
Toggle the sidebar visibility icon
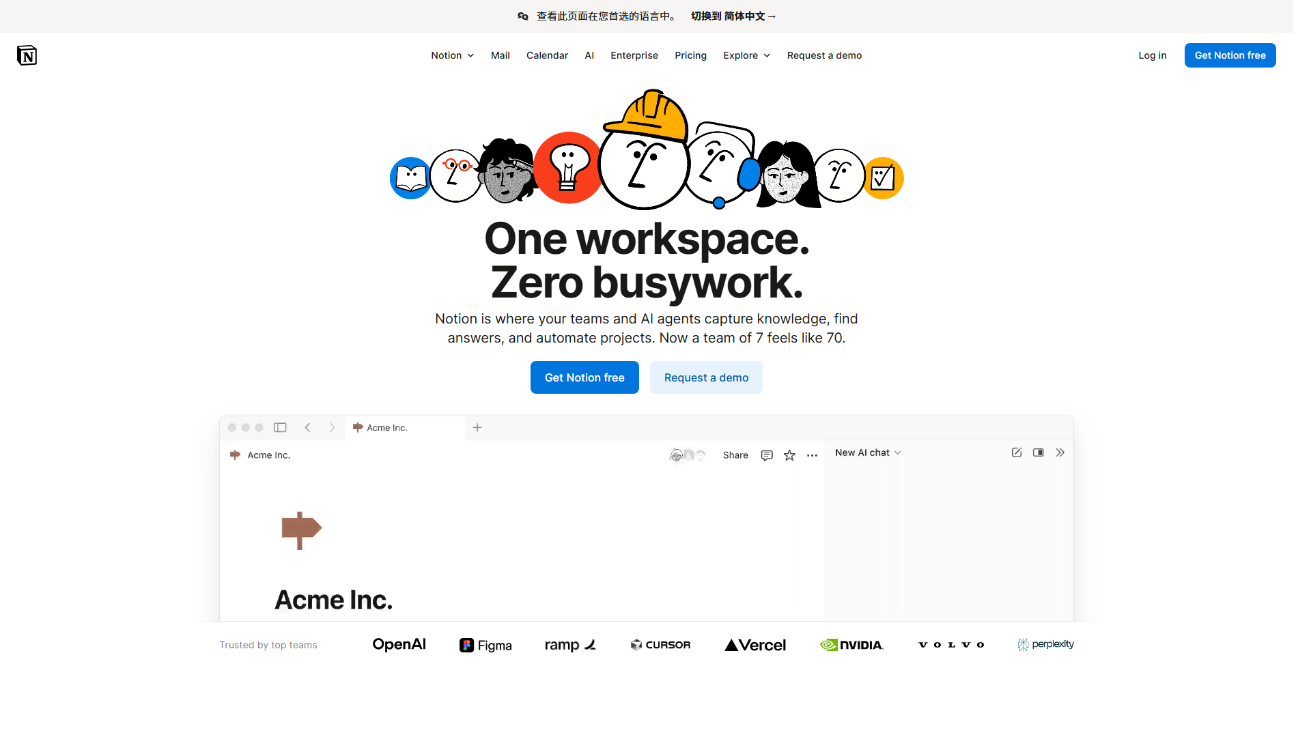coord(280,427)
